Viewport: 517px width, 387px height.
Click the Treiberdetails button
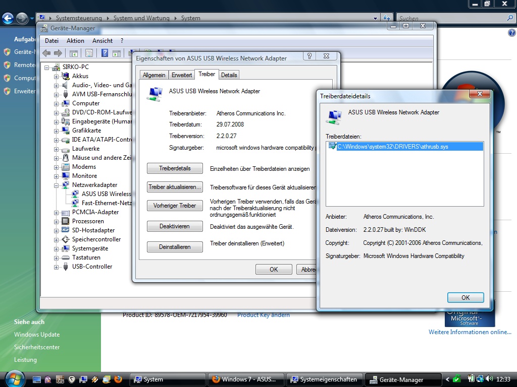coord(175,168)
